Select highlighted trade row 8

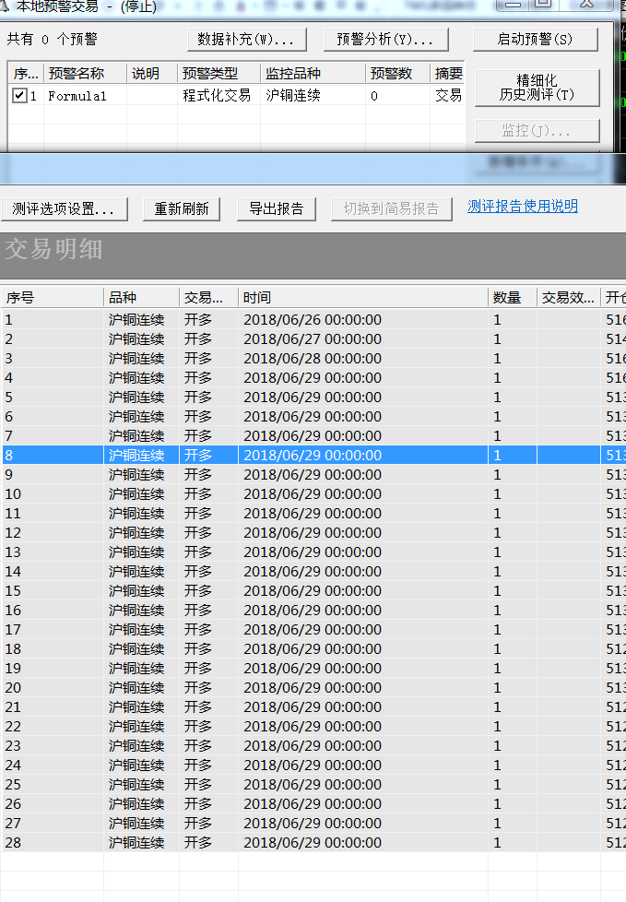(x=313, y=456)
